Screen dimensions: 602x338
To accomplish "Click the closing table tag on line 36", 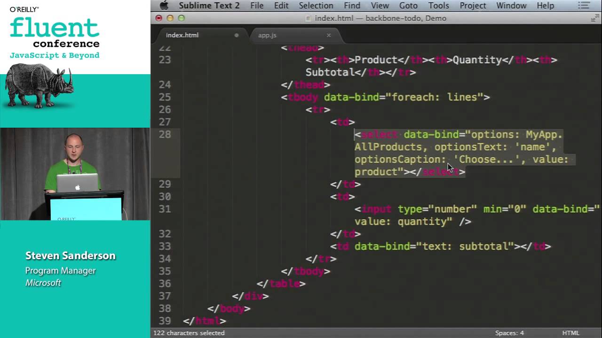I will [x=281, y=284].
